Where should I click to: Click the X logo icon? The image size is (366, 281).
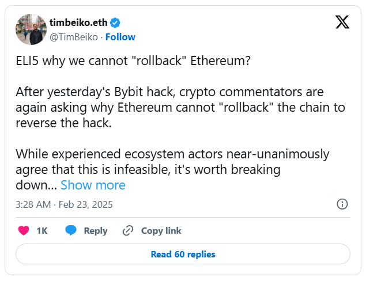click(x=342, y=23)
